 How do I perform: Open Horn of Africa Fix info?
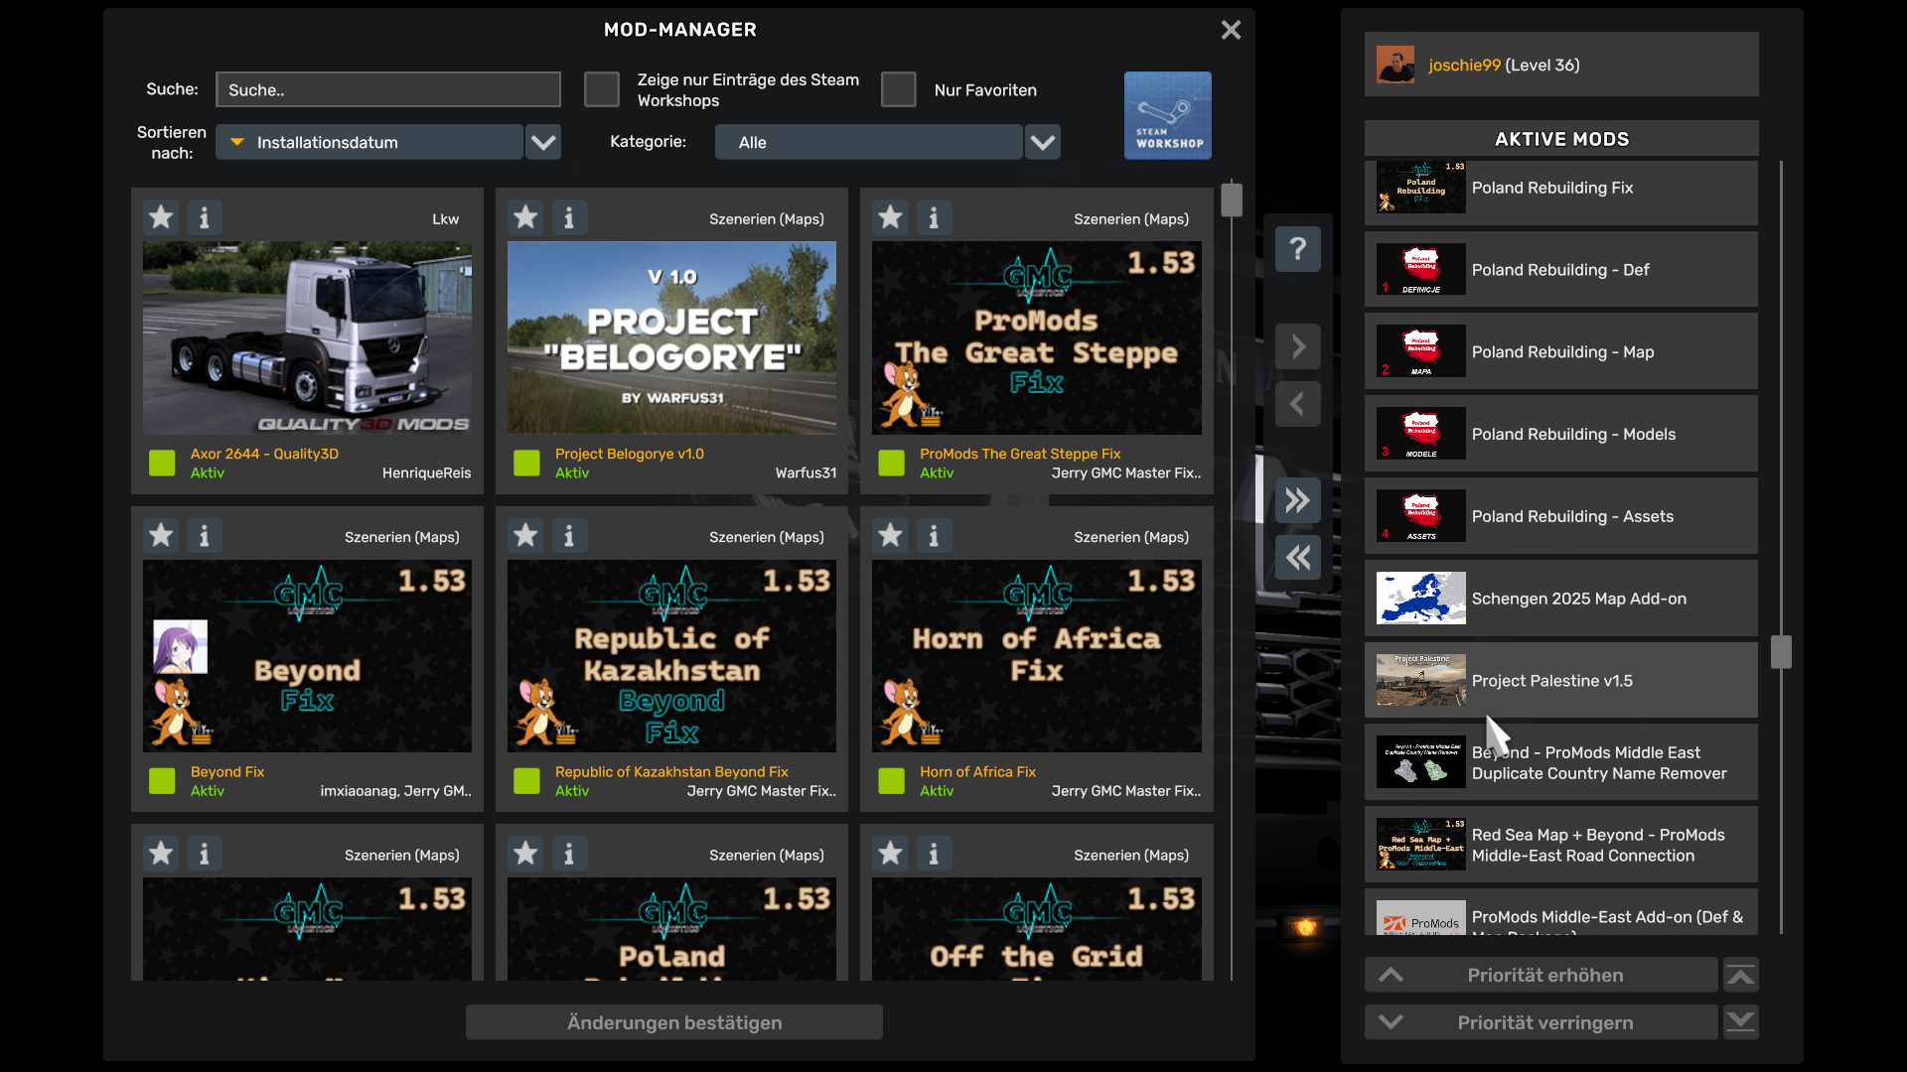coord(934,536)
